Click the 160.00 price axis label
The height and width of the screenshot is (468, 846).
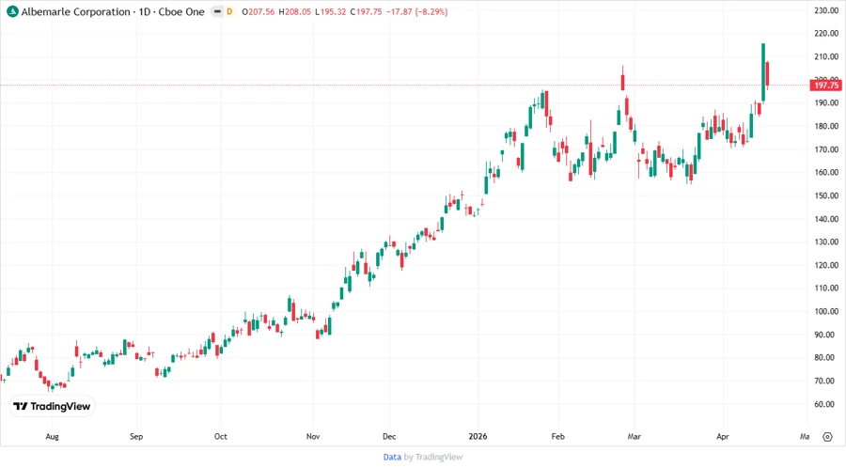(x=826, y=173)
